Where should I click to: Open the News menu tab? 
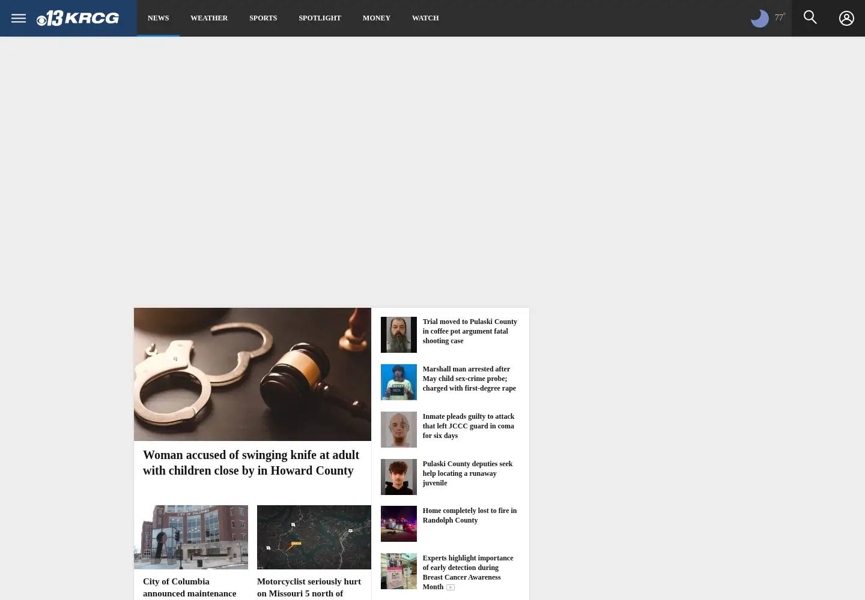(x=158, y=18)
